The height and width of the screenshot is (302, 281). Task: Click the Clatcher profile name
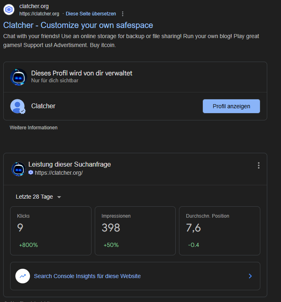coord(43,106)
